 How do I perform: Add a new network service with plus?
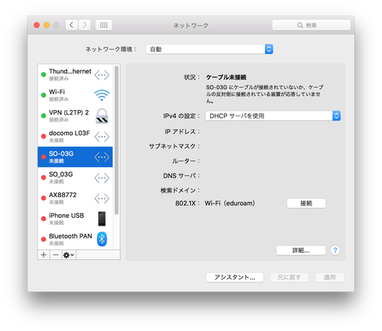tap(44, 255)
